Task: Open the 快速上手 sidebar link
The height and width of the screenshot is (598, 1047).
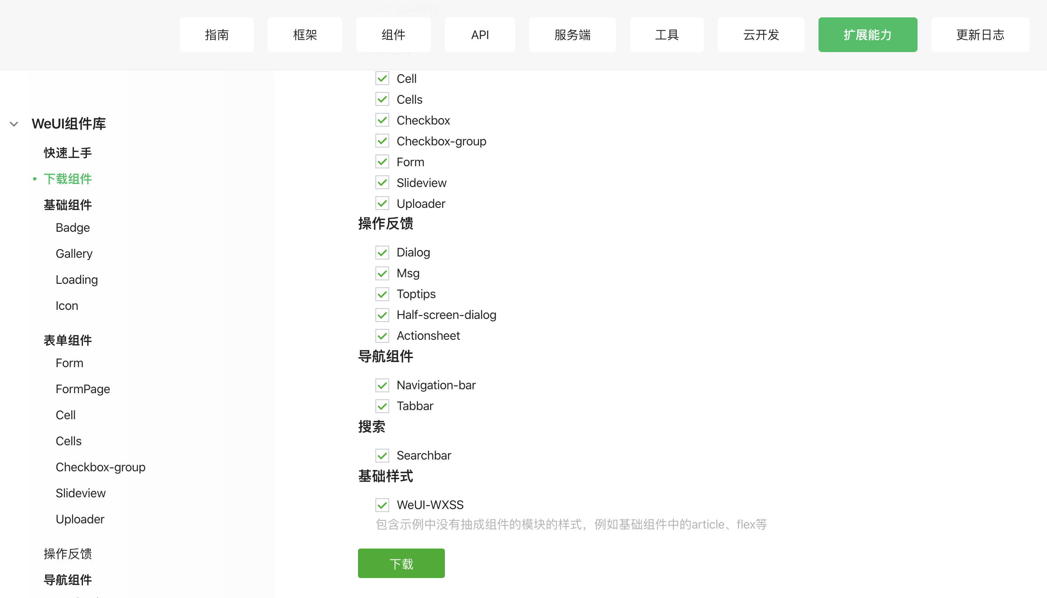Action: [x=67, y=152]
